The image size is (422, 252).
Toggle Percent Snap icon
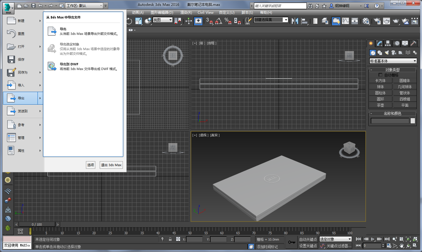coord(228,21)
